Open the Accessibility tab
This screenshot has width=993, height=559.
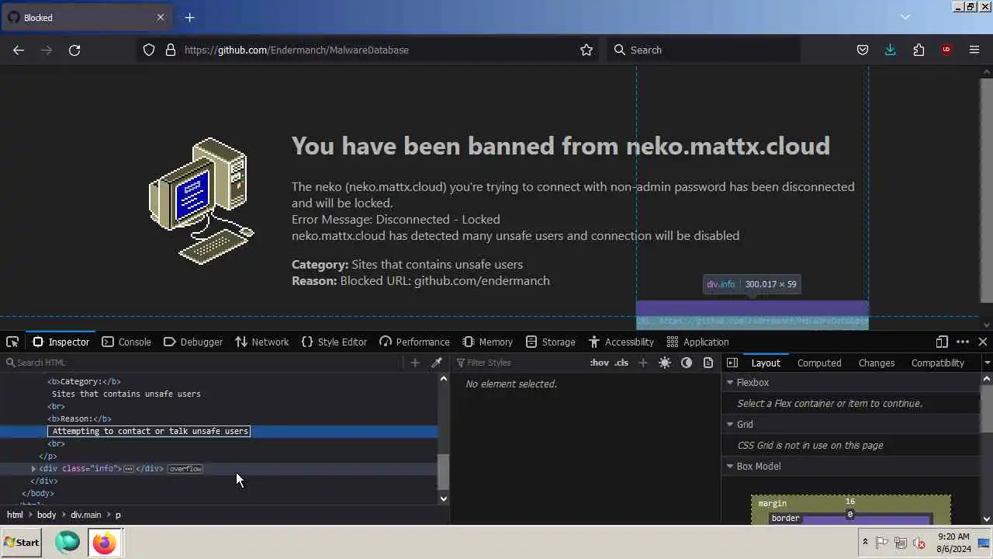(x=621, y=342)
